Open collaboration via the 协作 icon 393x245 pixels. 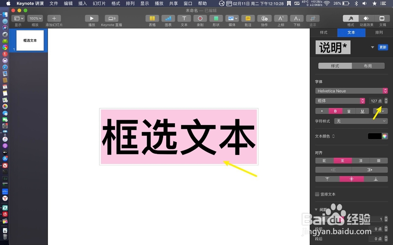pyautogui.click(x=264, y=18)
